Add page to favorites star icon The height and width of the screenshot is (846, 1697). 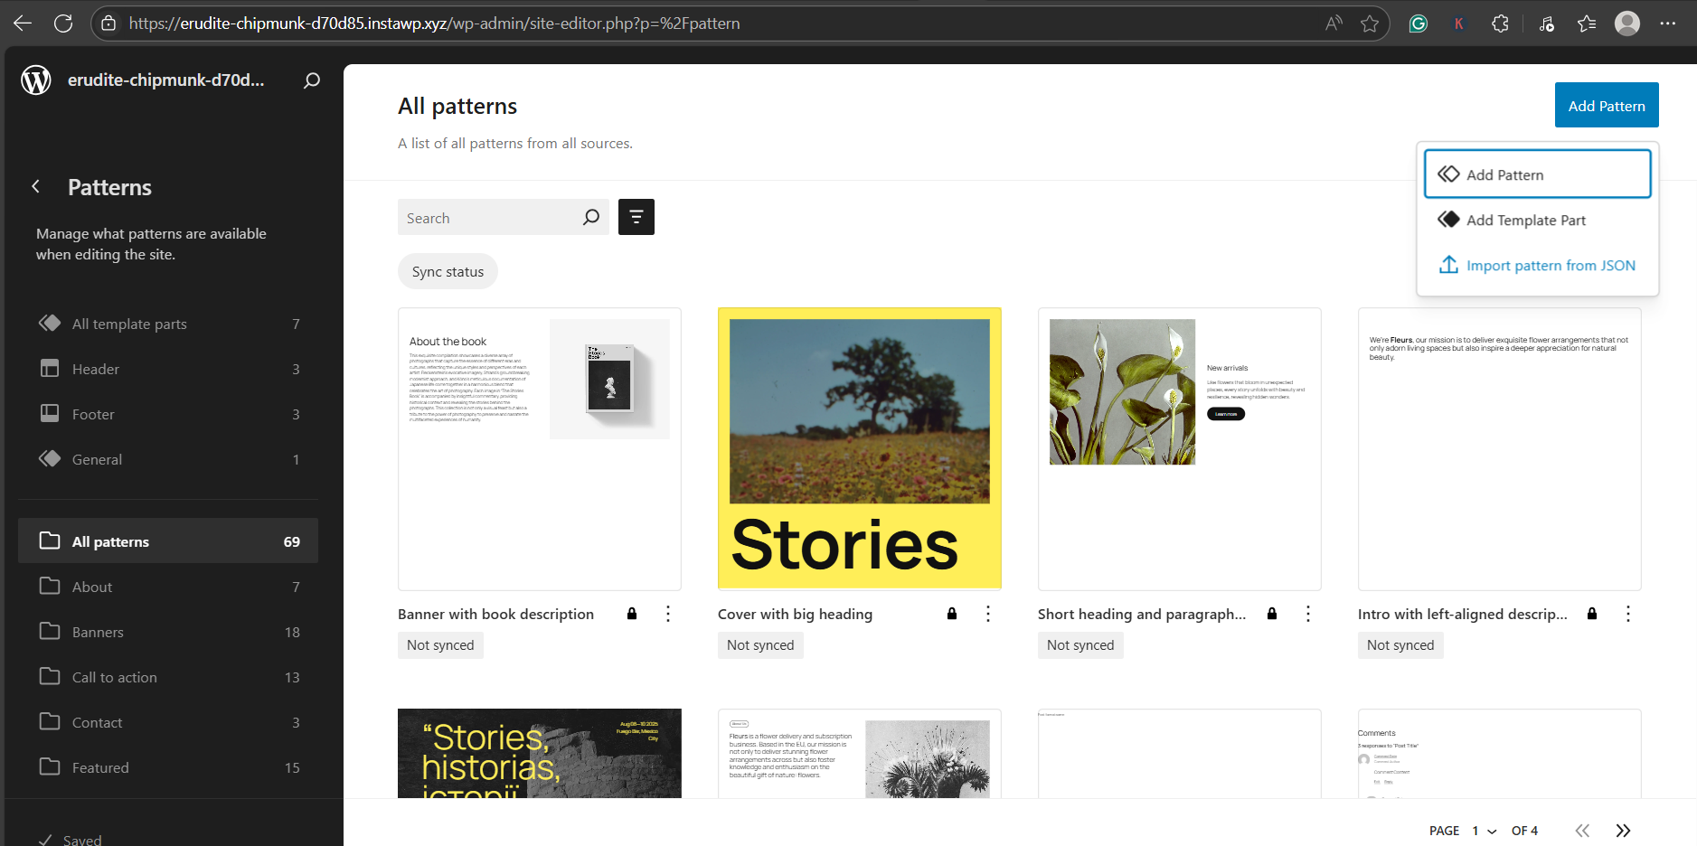(1370, 23)
